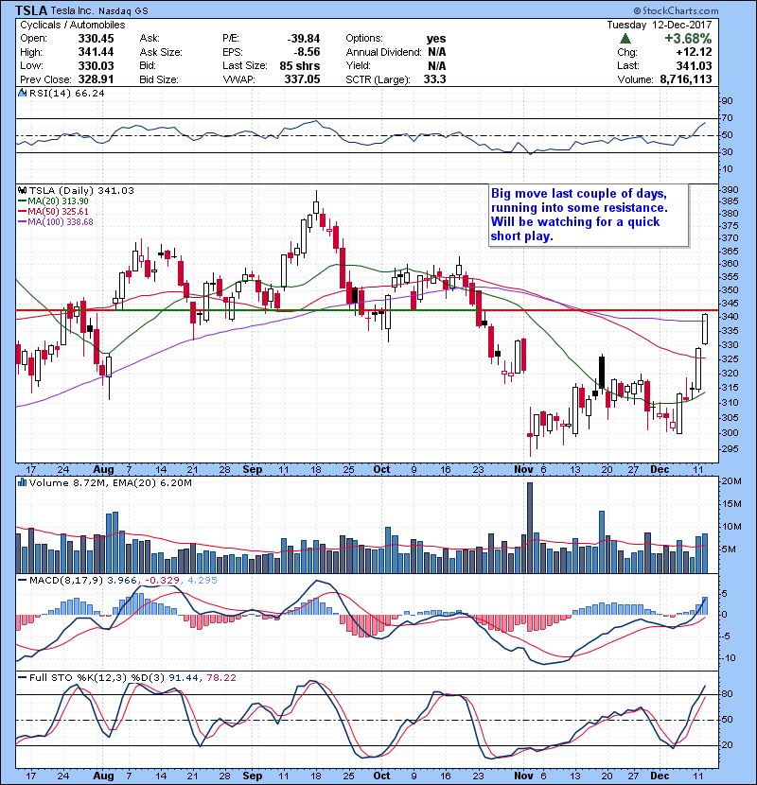This screenshot has width=757, height=785.
Task: Click the 80 label on the stochastic axis
Action: tap(727, 694)
